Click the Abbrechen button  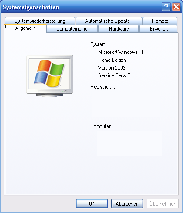coord(127,203)
